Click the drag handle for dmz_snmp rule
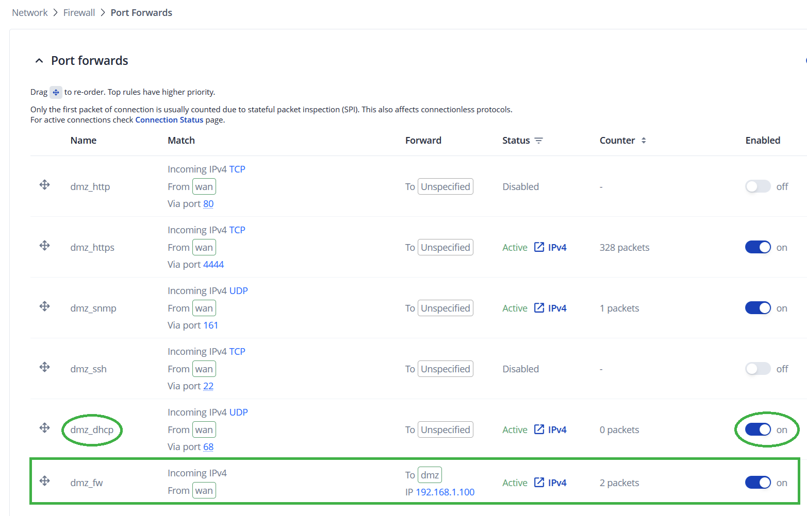 (45, 306)
